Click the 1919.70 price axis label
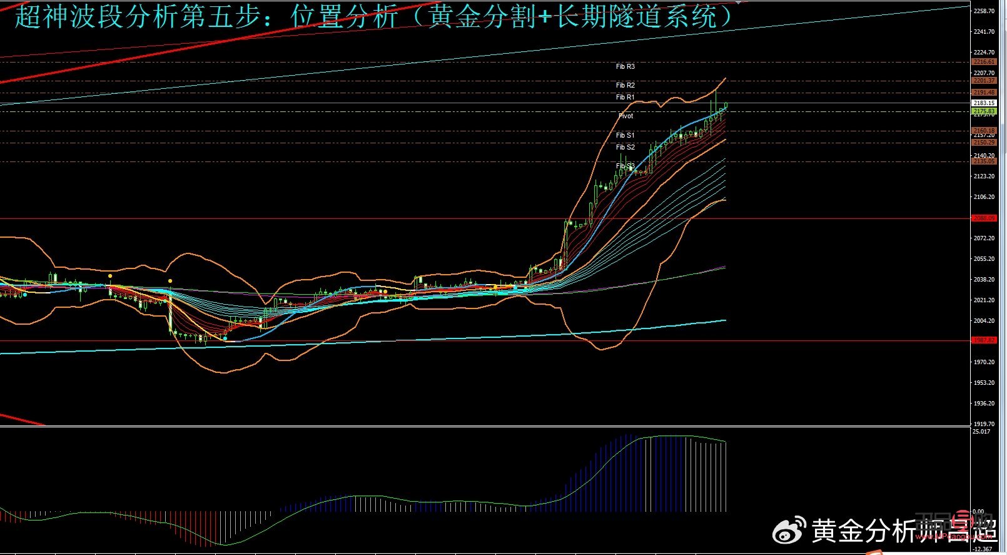 click(x=984, y=424)
